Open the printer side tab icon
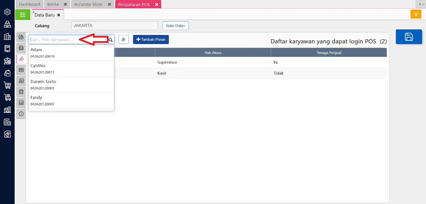 pyautogui.click(x=21, y=103)
